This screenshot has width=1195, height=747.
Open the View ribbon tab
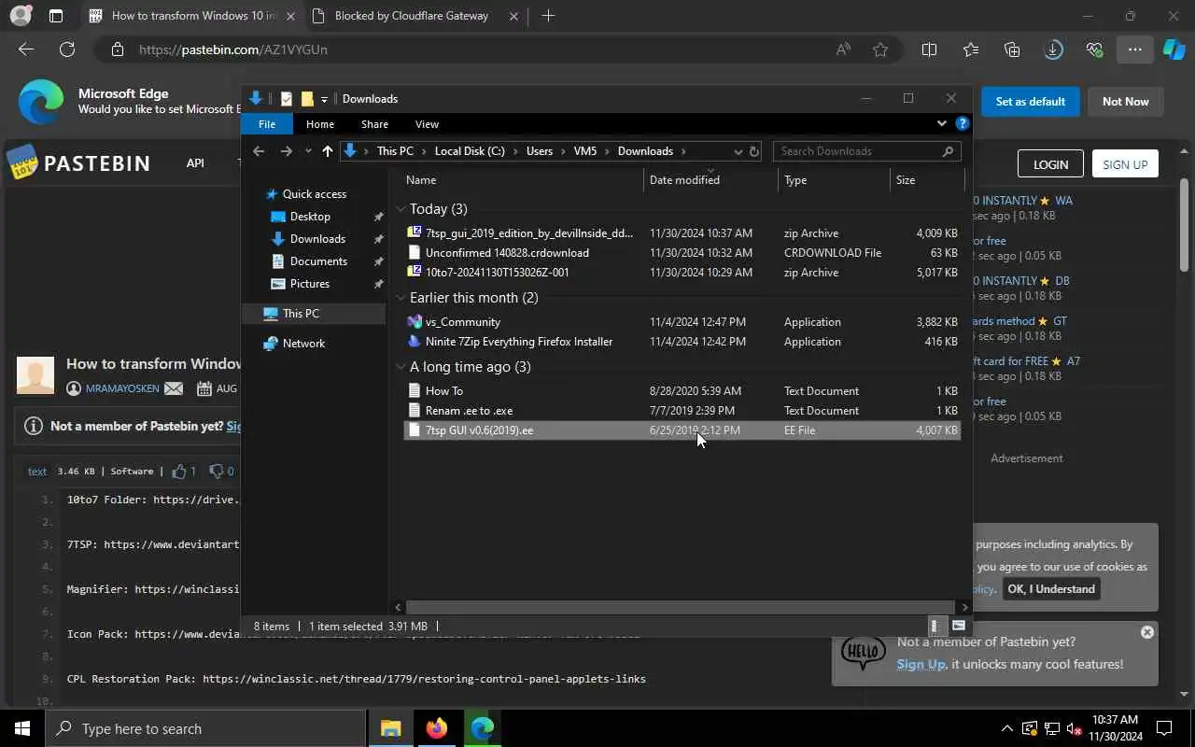tap(427, 124)
